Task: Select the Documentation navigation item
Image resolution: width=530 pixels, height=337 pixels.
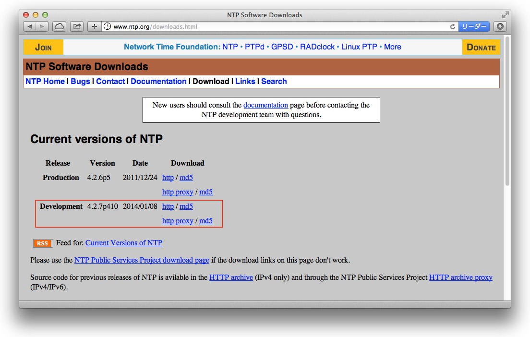Action: click(158, 81)
